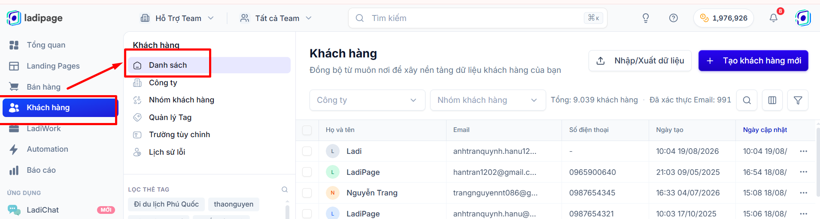The height and width of the screenshot is (219, 820).
Task: Open more options for the Ladi row
Action: click(x=804, y=151)
